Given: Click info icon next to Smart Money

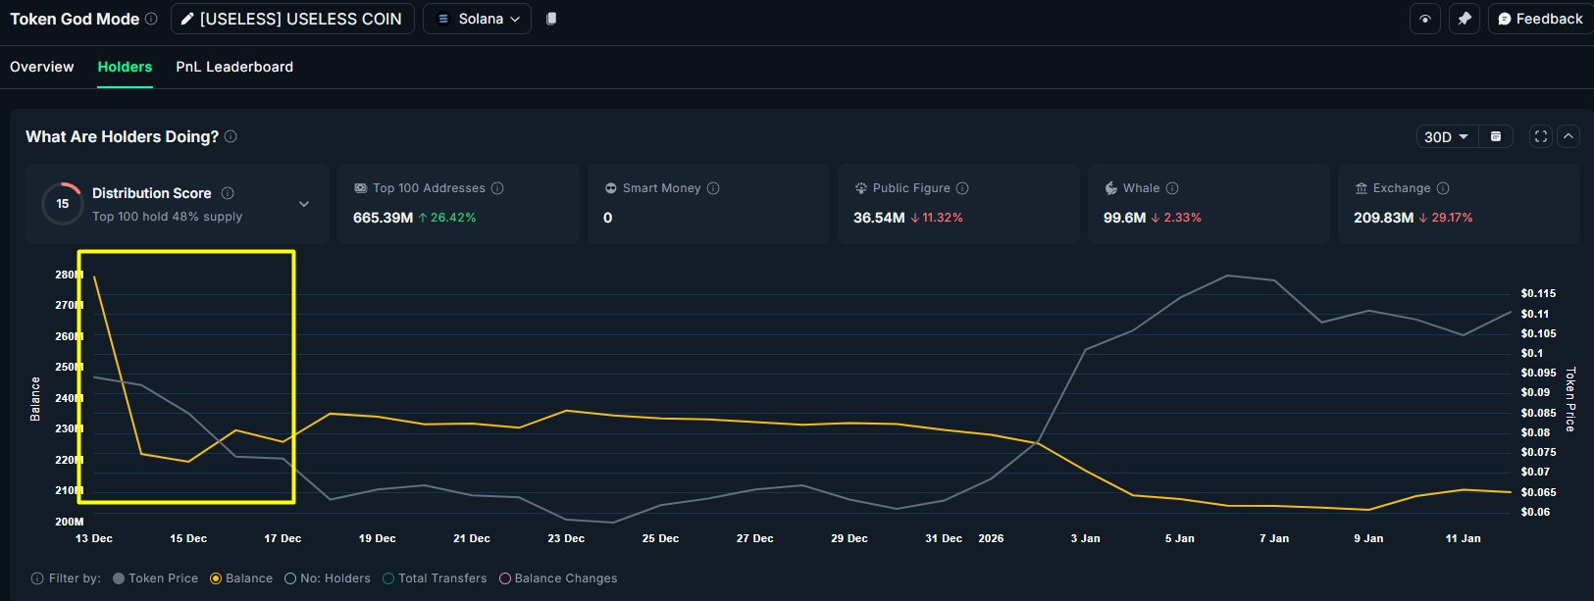Looking at the screenshot, I should pyautogui.click(x=713, y=188).
